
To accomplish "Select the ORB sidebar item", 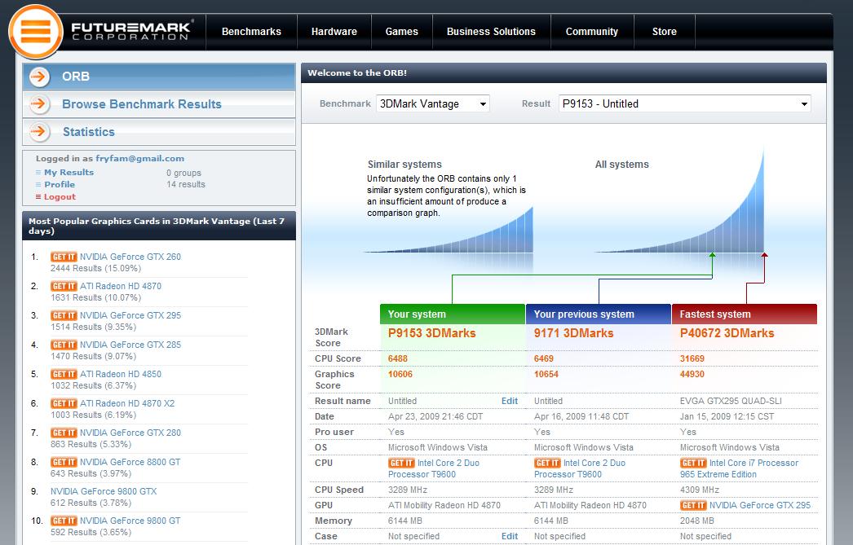I will coord(159,77).
